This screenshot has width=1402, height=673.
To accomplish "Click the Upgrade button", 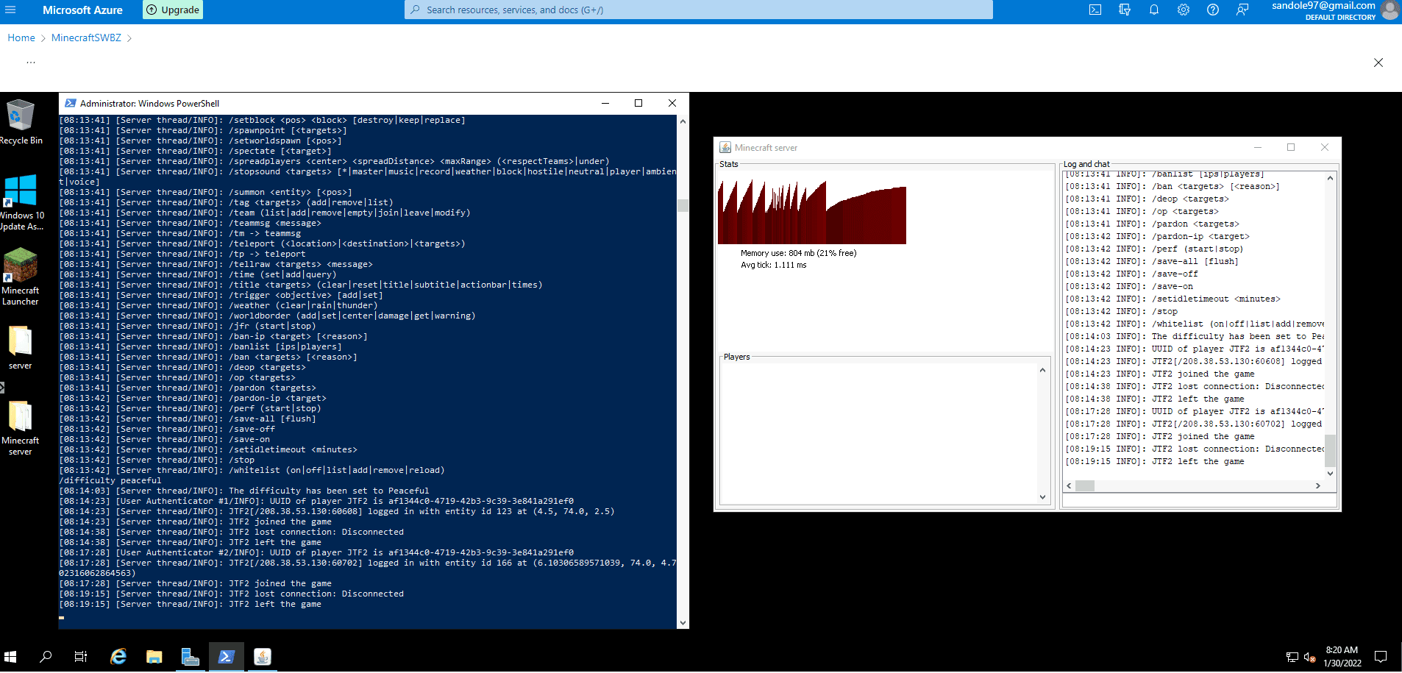I will (x=172, y=10).
